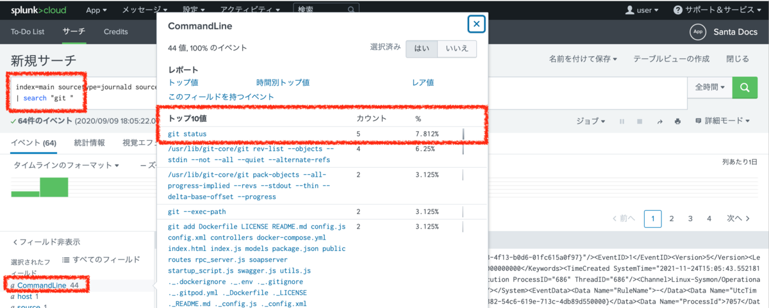Screen dimensions: 769x308
Task: Open 名前を付けて保存 dropdown
Action: (583, 59)
